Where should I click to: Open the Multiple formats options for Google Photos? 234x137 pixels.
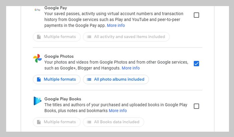click(56, 79)
